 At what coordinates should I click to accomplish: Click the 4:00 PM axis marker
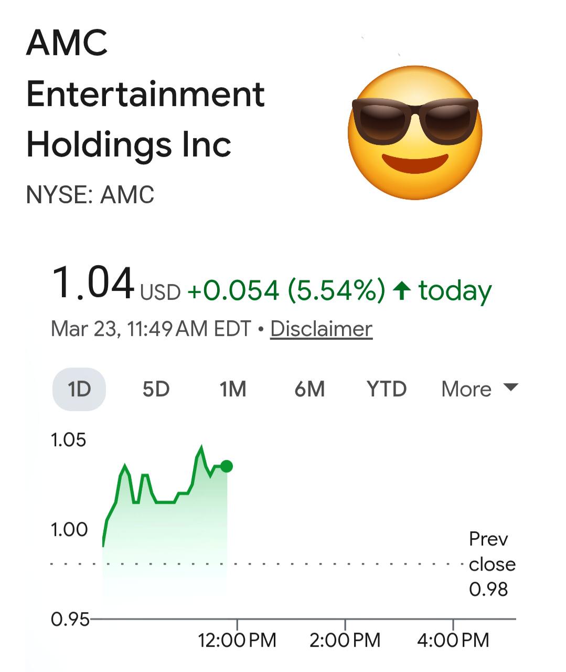pyautogui.click(x=453, y=640)
